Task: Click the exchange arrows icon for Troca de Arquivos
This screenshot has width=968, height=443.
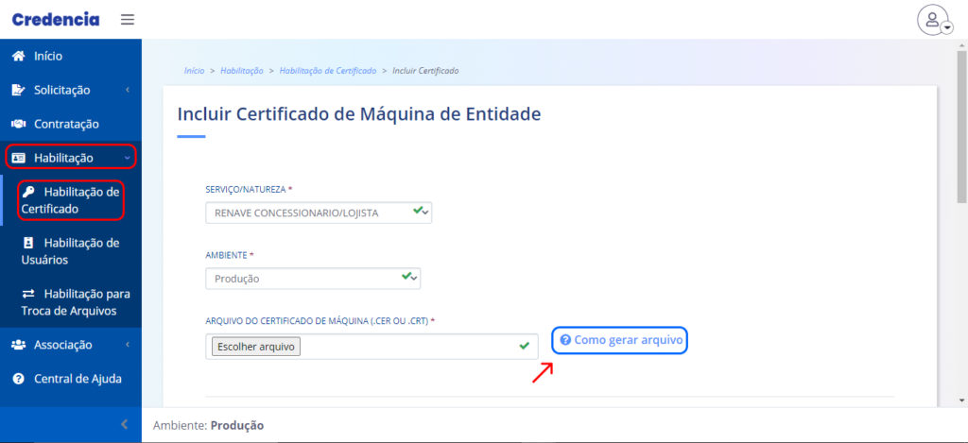Action: (x=27, y=294)
